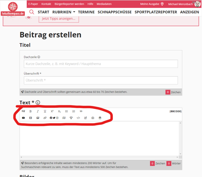The image size is (202, 177).
Task: Insert an image into the text
Action: (38, 118)
